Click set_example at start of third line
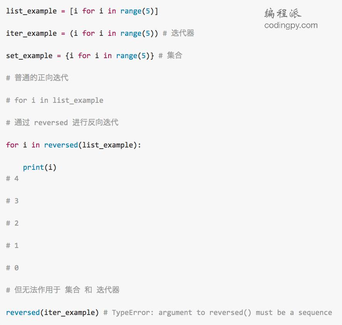The height and width of the screenshot is (325, 342). (29, 55)
